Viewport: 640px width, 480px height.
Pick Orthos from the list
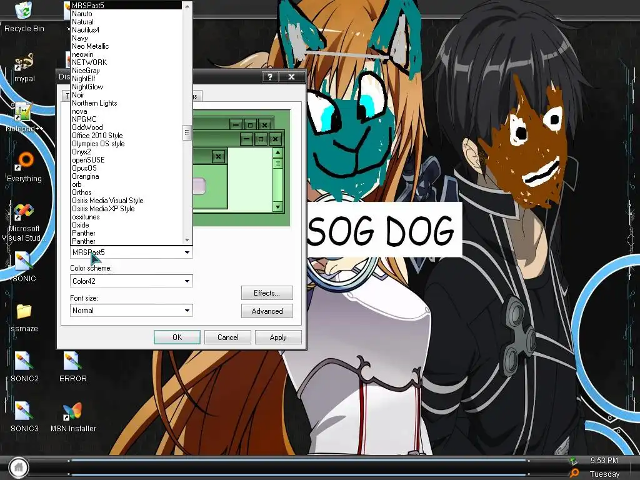(126, 192)
